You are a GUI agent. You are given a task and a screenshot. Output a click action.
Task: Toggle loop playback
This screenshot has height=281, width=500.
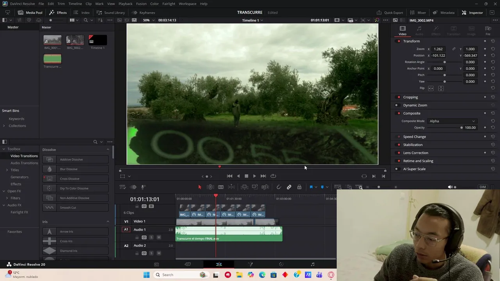(x=273, y=176)
